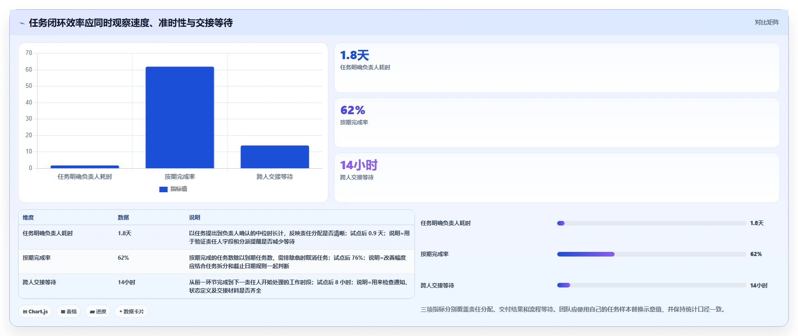This screenshot has height=336, width=798.
Task: Select the 62% metric card
Action: pyautogui.click(x=557, y=123)
